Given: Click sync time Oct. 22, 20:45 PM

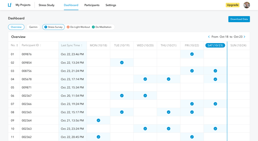Looking at the screenshot, I should [x=72, y=137].
